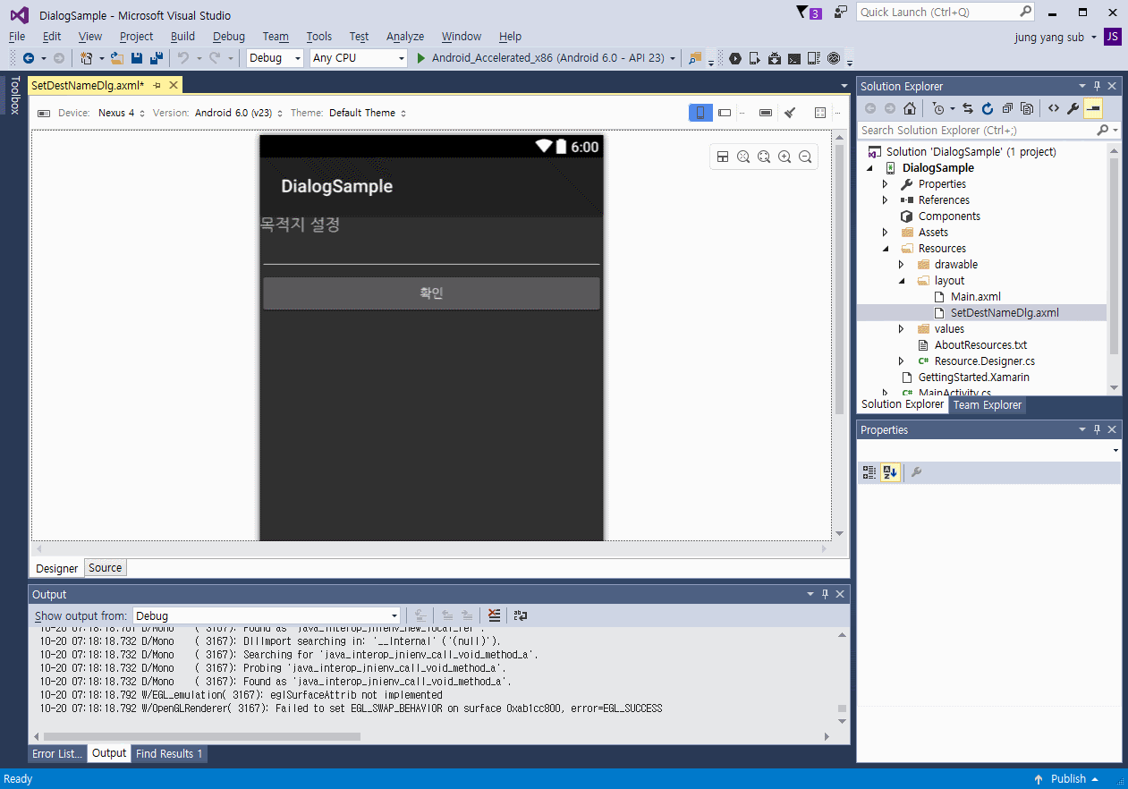Image resolution: width=1128 pixels, height=789 pixels.
Task: Click the Navigate Backward toolbar icon
Action: pos(29,58)
